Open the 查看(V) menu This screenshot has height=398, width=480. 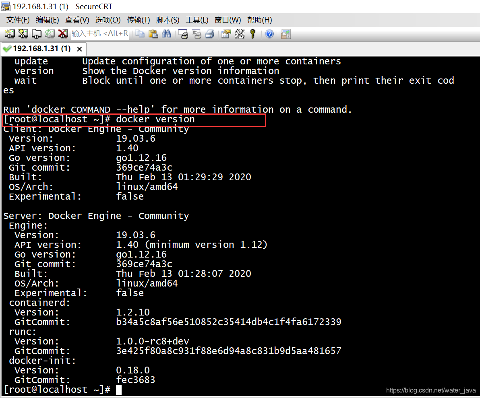coord(77,20)
